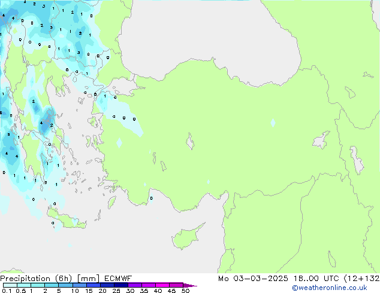The width and height of the screenshot is (380, 293).
Task: Click the '15' legend scale label
Action: click(89, 291)
